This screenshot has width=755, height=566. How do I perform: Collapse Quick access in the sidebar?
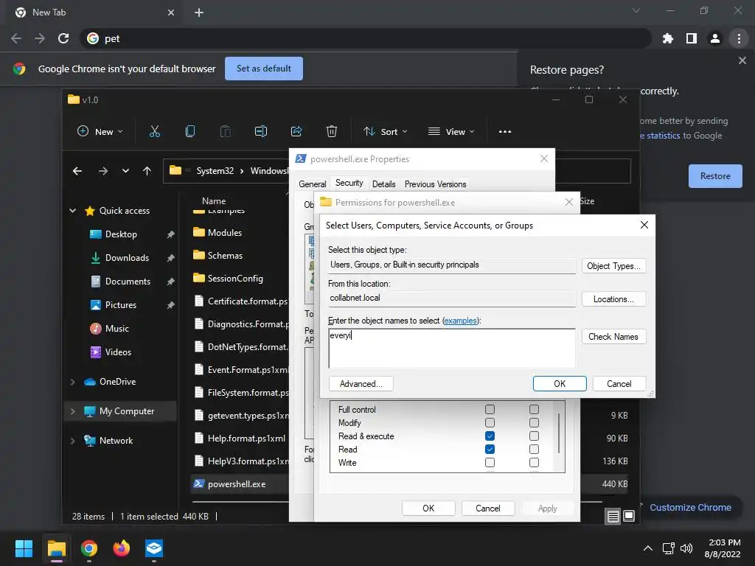tap(73, 211)
